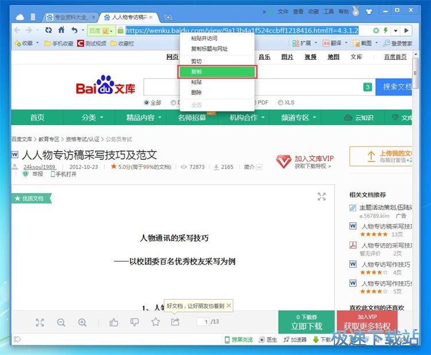Click fullscreen icon in bottom reader toolbar
431x355 pixels.
40,322
